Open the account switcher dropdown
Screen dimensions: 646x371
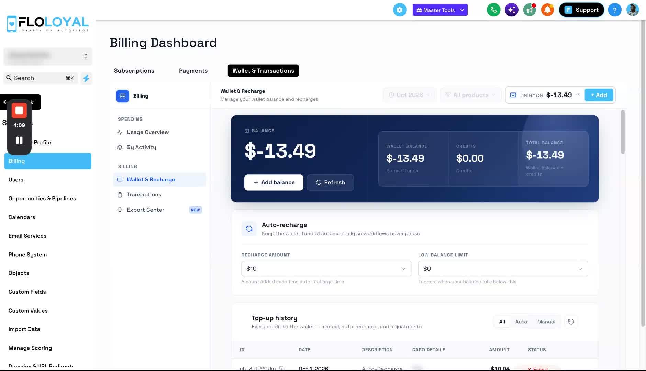click(48, 56)
